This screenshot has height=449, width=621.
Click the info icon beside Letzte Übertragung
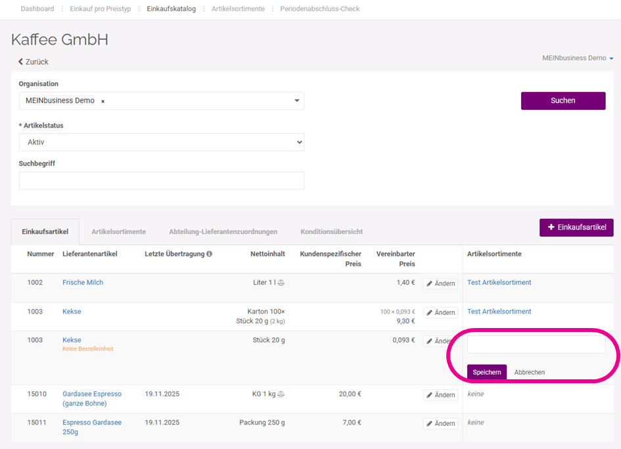coord(209,254)
